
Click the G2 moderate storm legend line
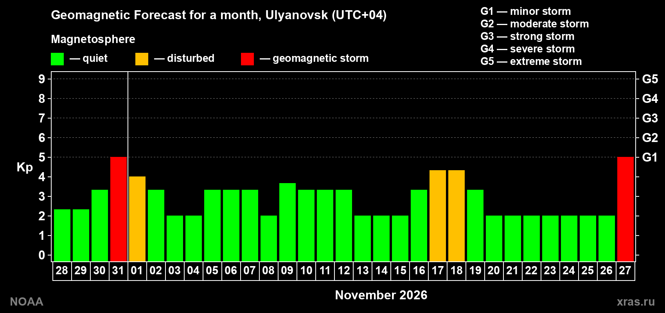point(535,24)
